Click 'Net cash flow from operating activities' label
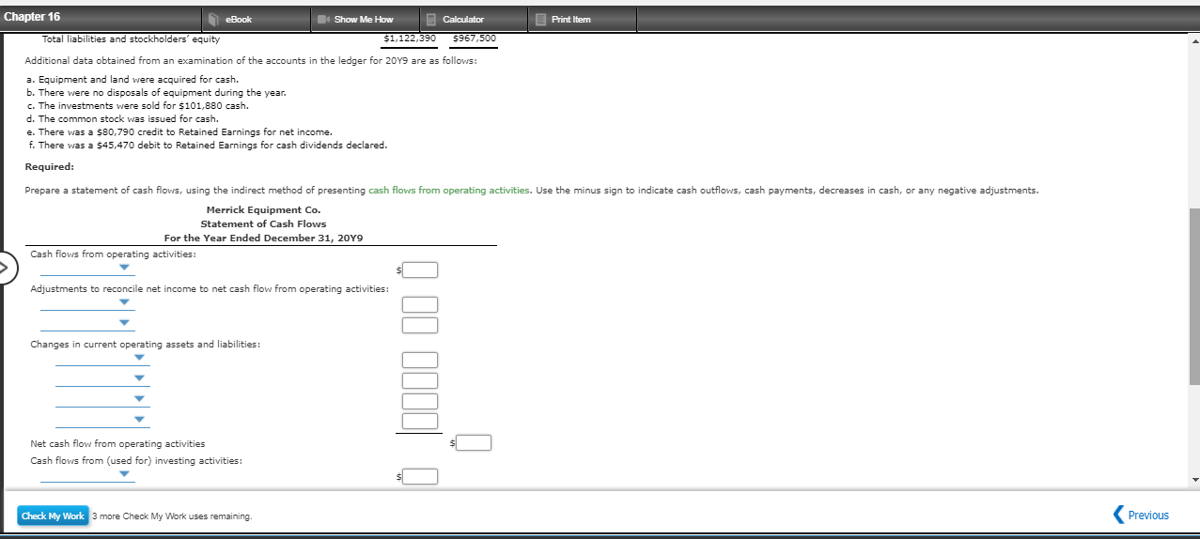This screenshot has width=1200, height=539. tap(117, 443)
